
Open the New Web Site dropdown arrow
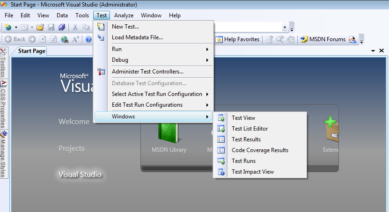[x=16, y=27]
